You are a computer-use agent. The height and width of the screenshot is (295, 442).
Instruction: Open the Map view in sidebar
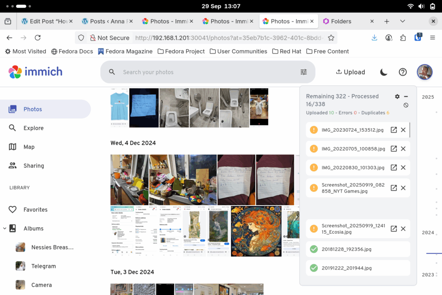point(29,147)
